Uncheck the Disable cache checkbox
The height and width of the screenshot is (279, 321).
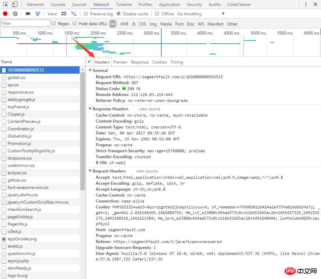click(119, 14)
